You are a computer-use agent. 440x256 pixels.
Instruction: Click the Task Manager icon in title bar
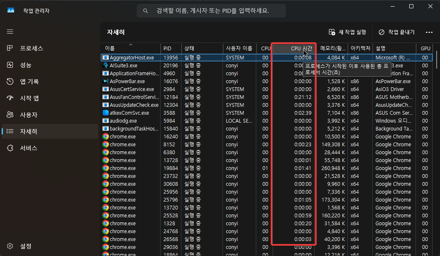tap(10, 10)
